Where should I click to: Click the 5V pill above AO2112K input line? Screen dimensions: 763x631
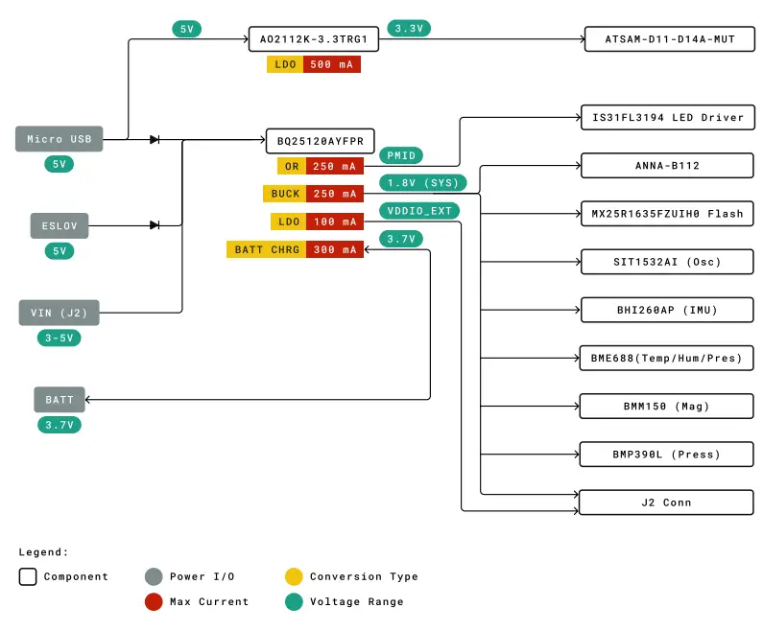[x=187, y=29]
